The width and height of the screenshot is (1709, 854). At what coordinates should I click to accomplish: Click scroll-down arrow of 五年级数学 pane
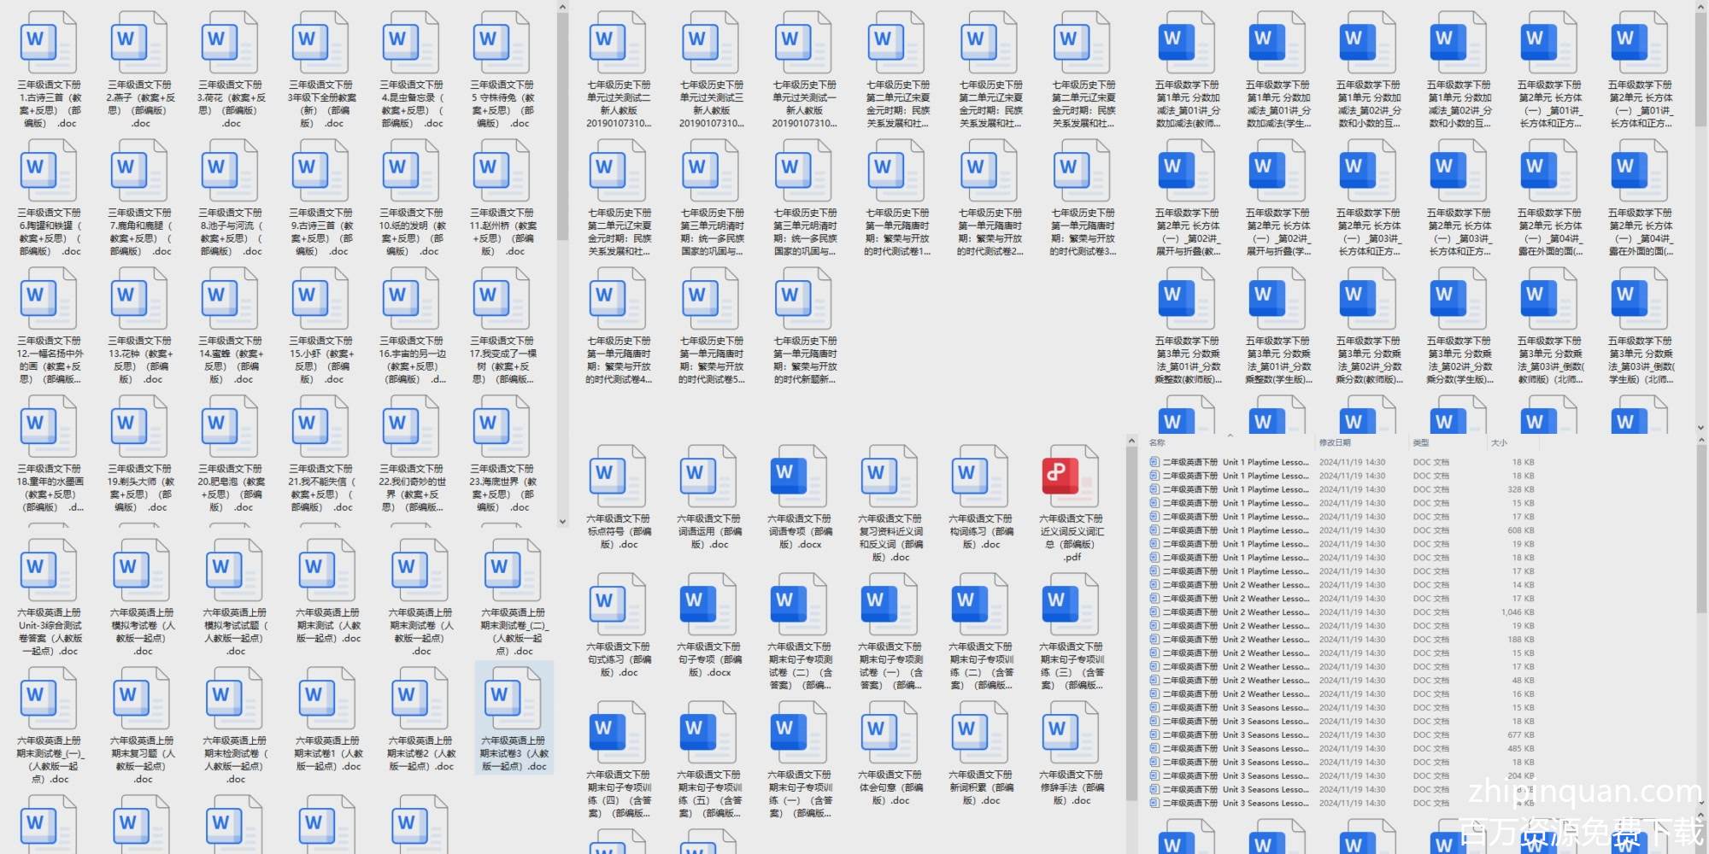[x=1700, y=428]
